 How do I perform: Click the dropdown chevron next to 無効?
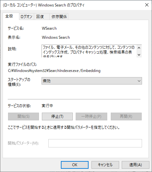(139, 81)
